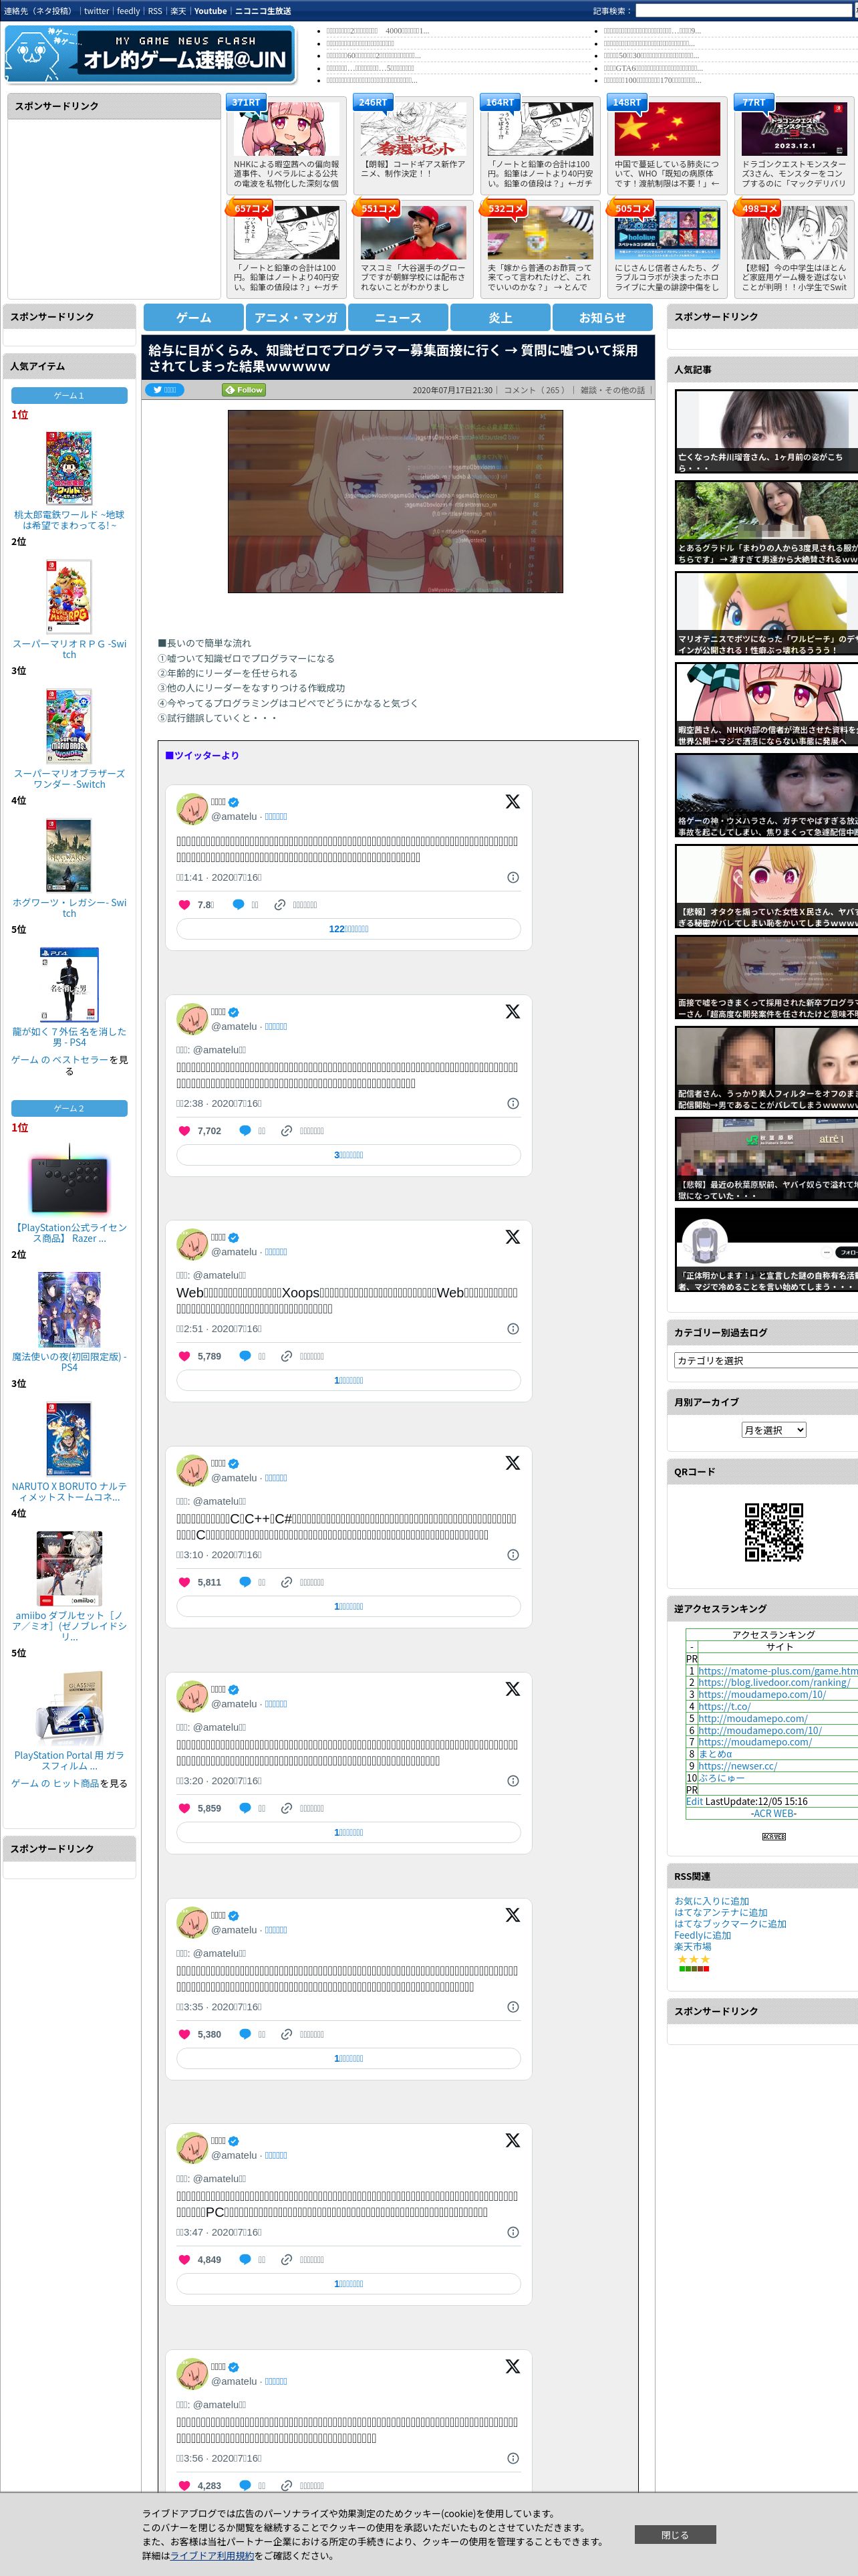Click amatelu avatar on the 1:41 tweet
Screen dimensions: 858x2576
pyautogui.click(x=192, y=808)
